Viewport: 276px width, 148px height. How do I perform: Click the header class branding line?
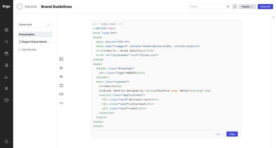click(x=115, y=68)
